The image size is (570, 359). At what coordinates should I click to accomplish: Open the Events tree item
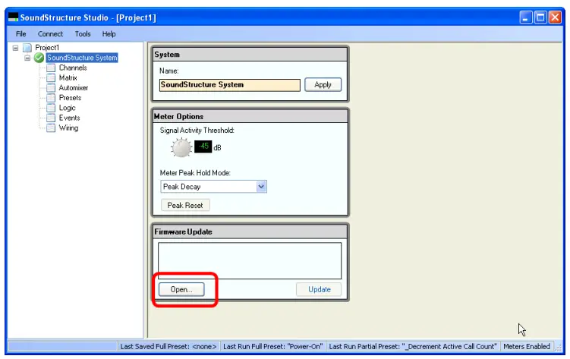(x=69, y=118)
